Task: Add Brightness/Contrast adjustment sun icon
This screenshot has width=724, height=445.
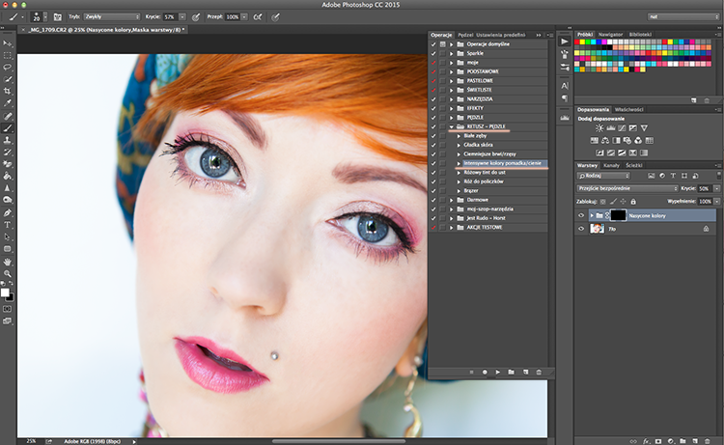Action: [599, 128]
